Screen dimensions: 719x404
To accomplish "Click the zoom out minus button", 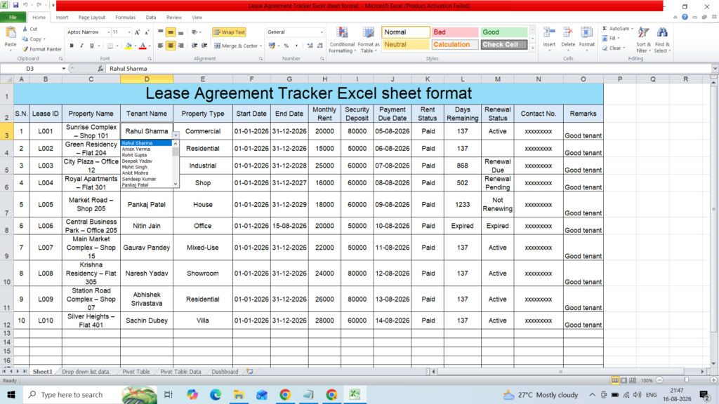I will click(659, 380).
